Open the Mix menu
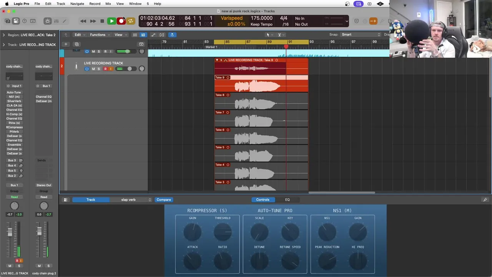This screenshot has width=492, height=277. (108, 4)
